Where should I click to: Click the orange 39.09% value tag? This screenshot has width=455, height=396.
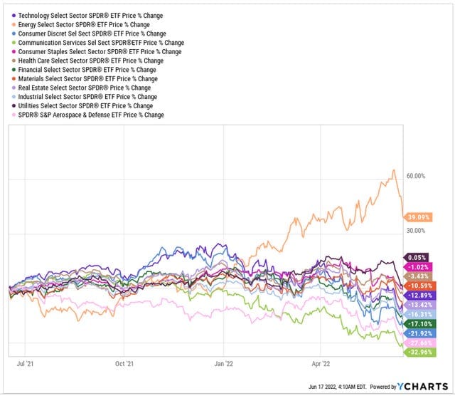point(418,217)
